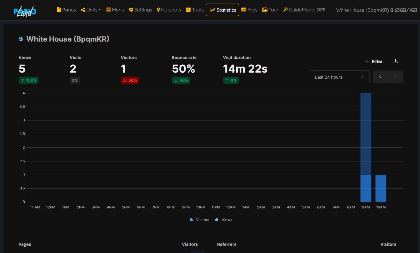This screenshot has width=420, height=253.
Task: Go to previous period with left chevron
Action: (x=380, y=77)
